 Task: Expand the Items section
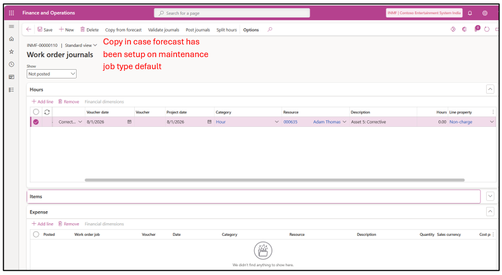click(490, 196)
